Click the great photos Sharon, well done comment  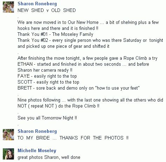coord(49,157)
